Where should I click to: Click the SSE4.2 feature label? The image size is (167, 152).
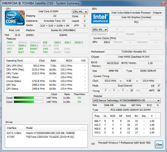pyautogui.click(x=34, y=46)
